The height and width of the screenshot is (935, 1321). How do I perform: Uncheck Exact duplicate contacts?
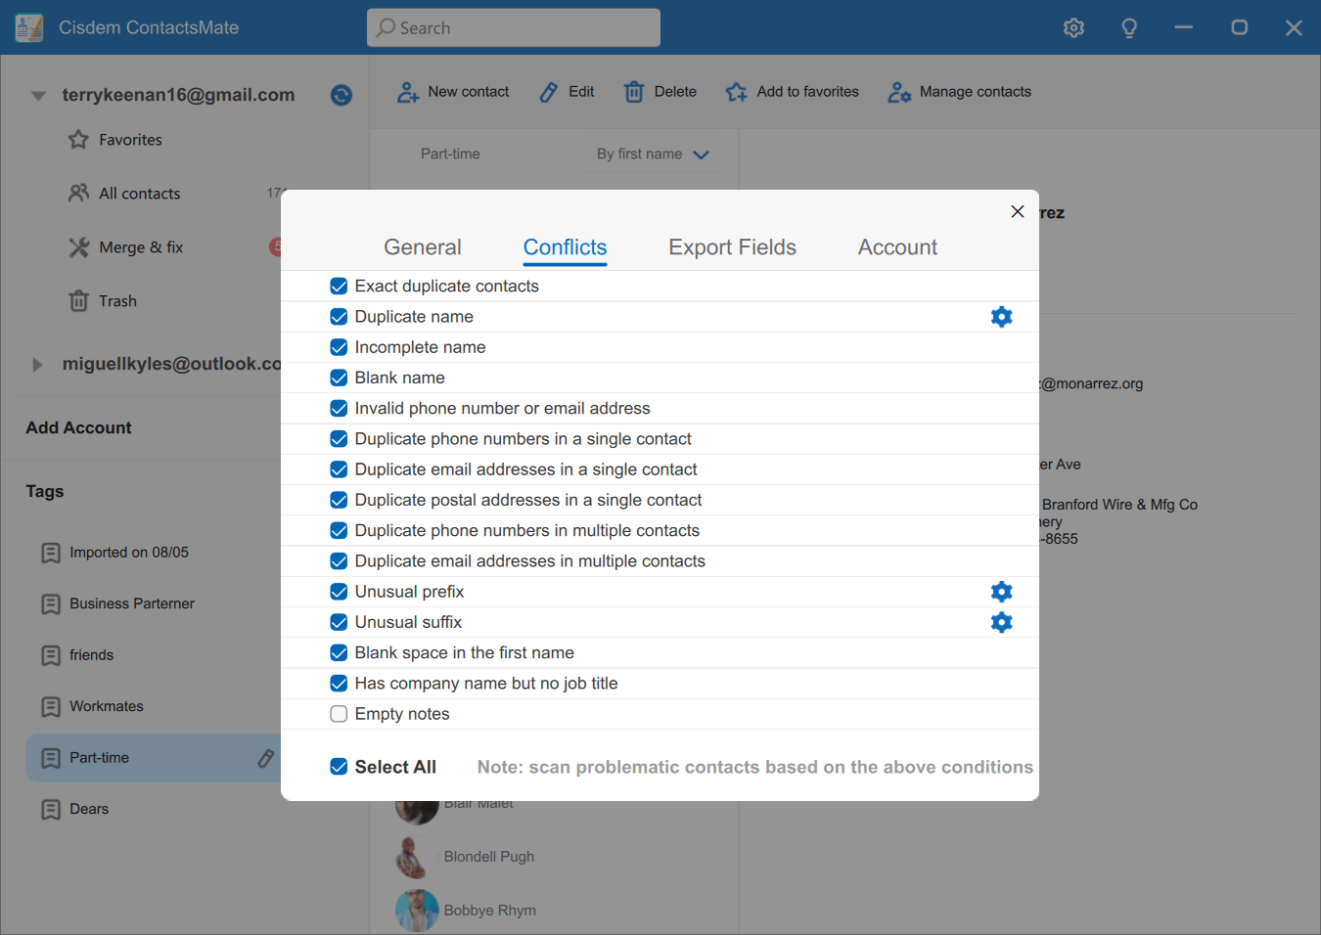(339, 287)
